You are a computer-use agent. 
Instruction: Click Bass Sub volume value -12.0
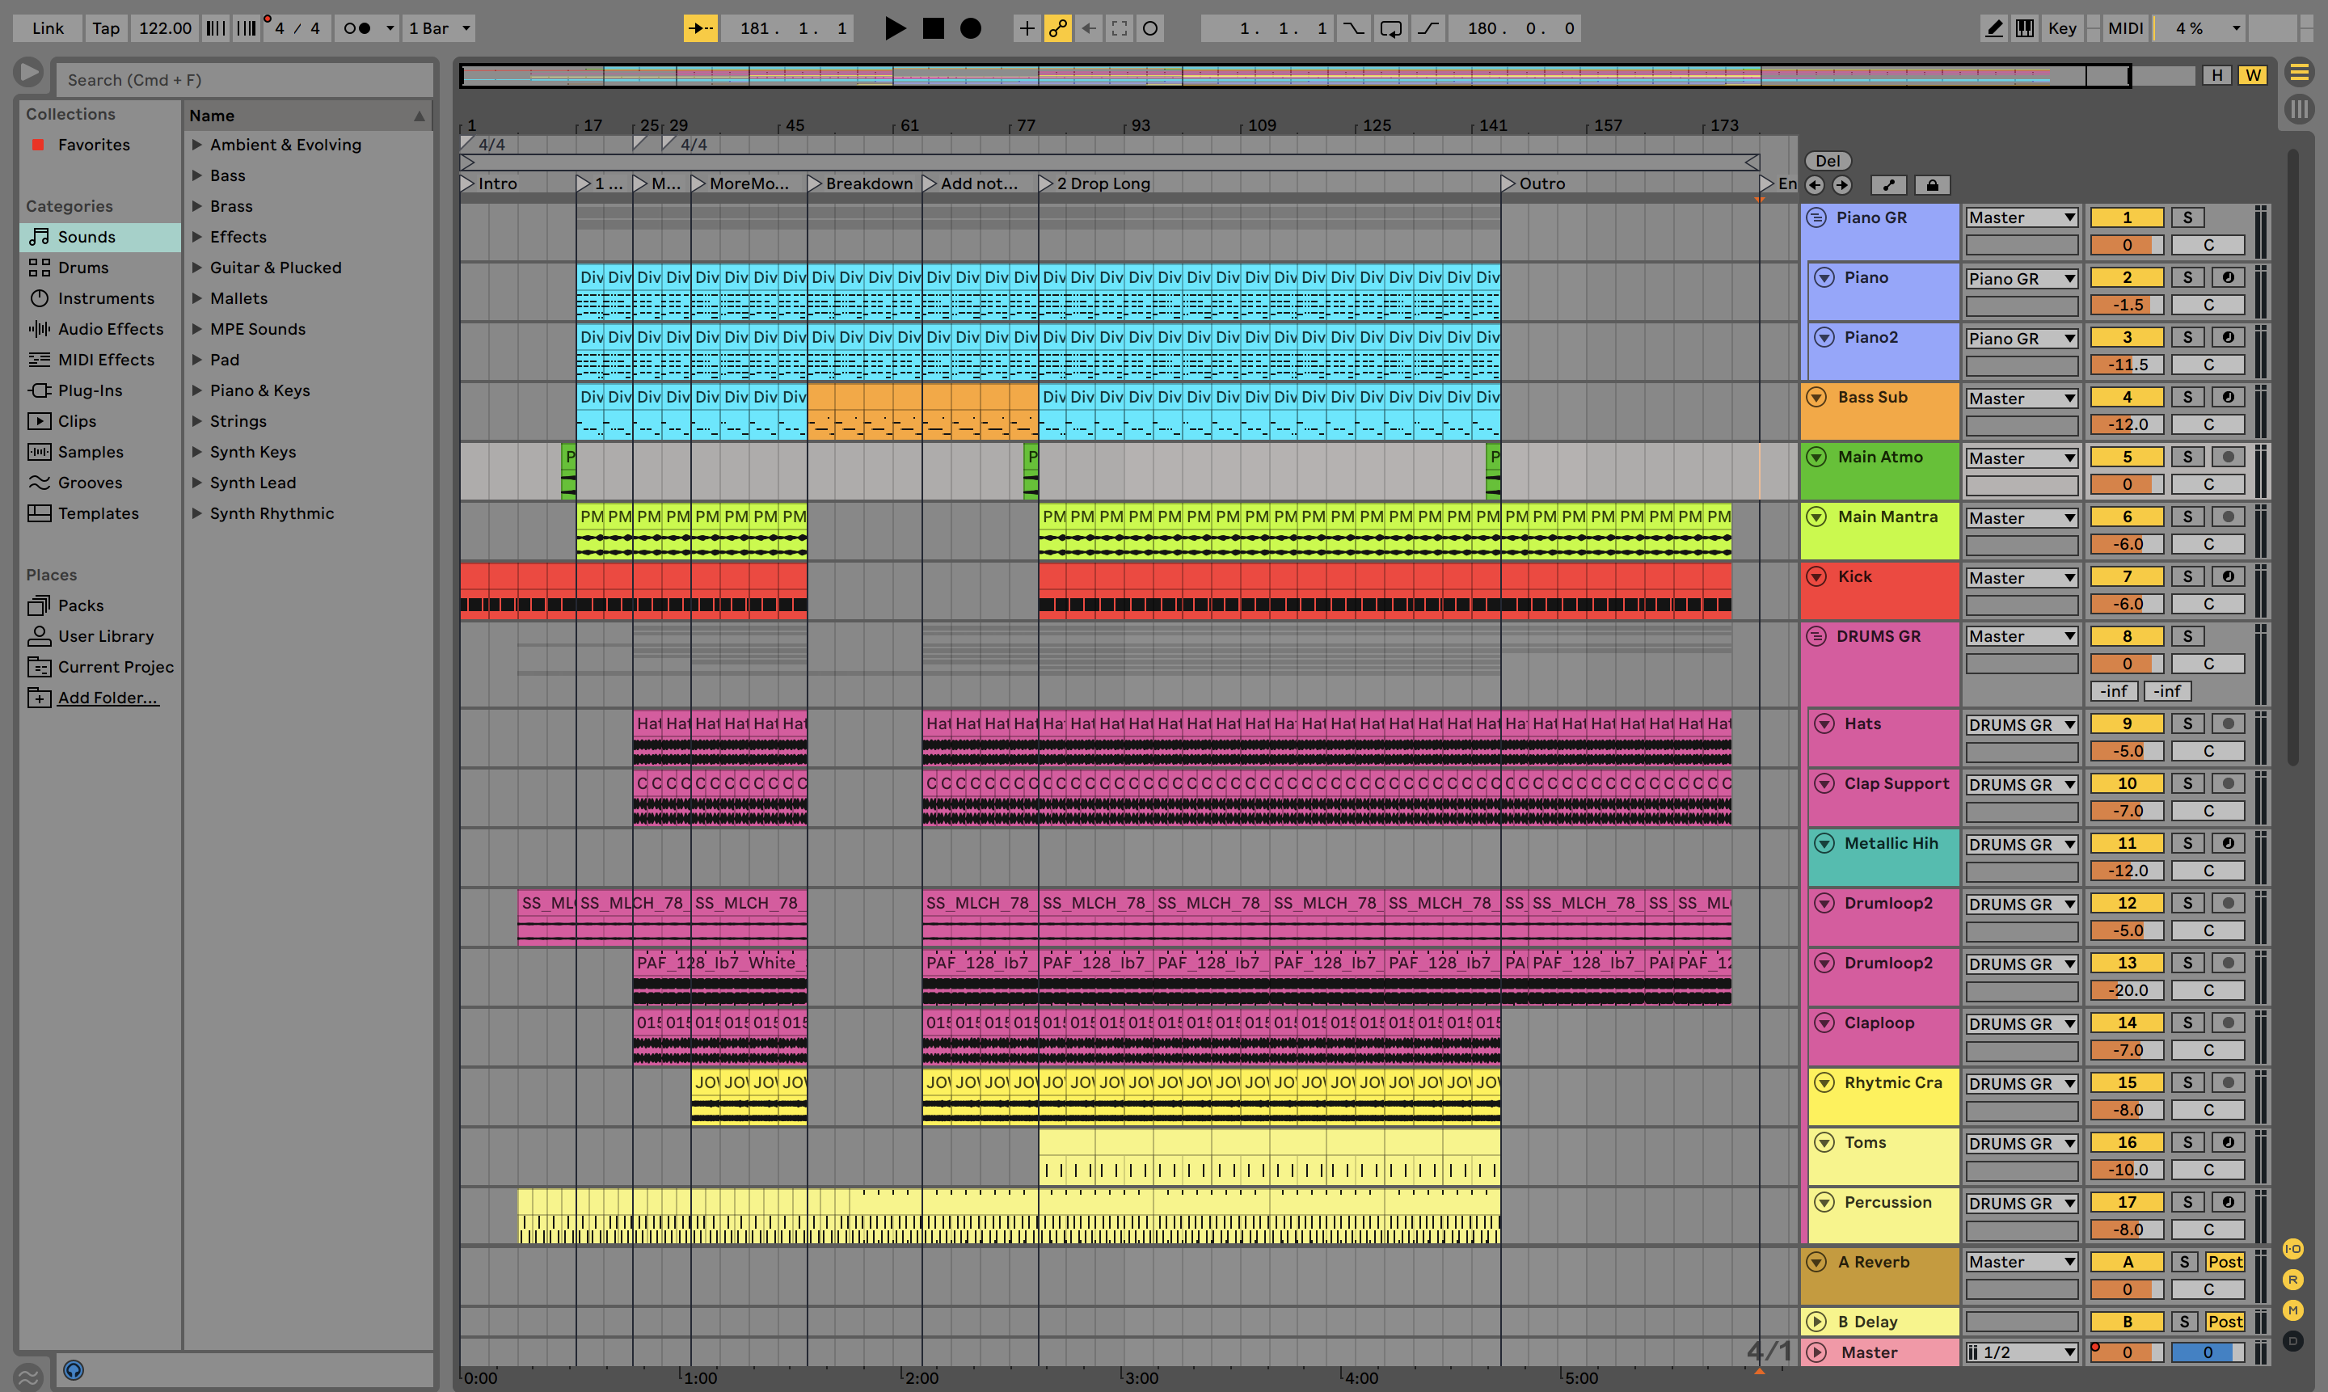point(2127,425)
